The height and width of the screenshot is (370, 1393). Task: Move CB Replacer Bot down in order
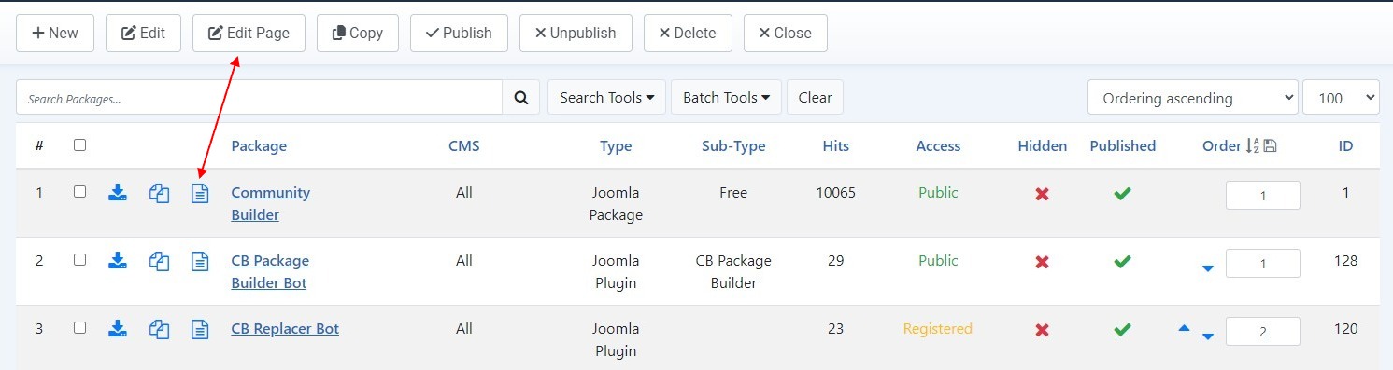(x=1207, y=336)
